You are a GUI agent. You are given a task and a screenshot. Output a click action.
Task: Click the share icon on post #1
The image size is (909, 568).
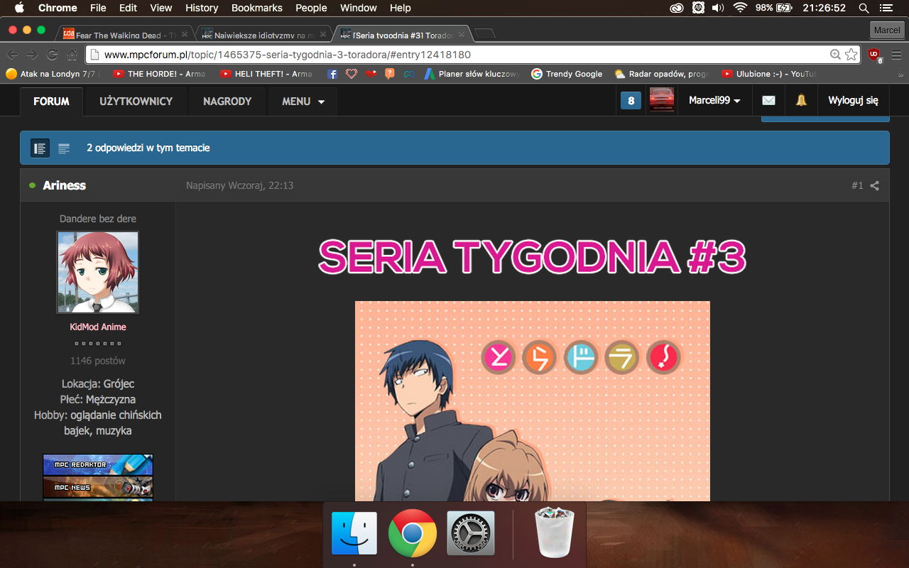point(875,186)
